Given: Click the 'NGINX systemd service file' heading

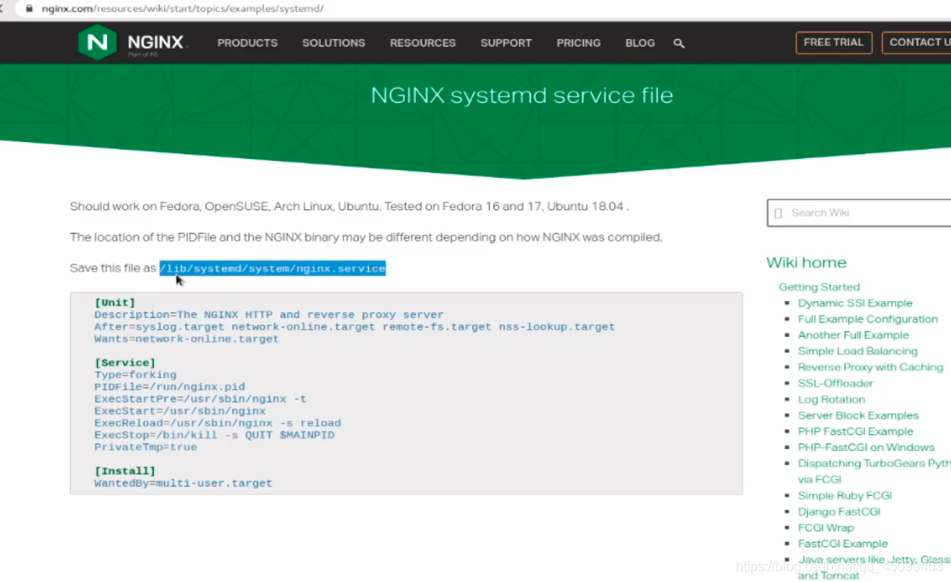Looking at the screenshot, I should coord(521,95).
